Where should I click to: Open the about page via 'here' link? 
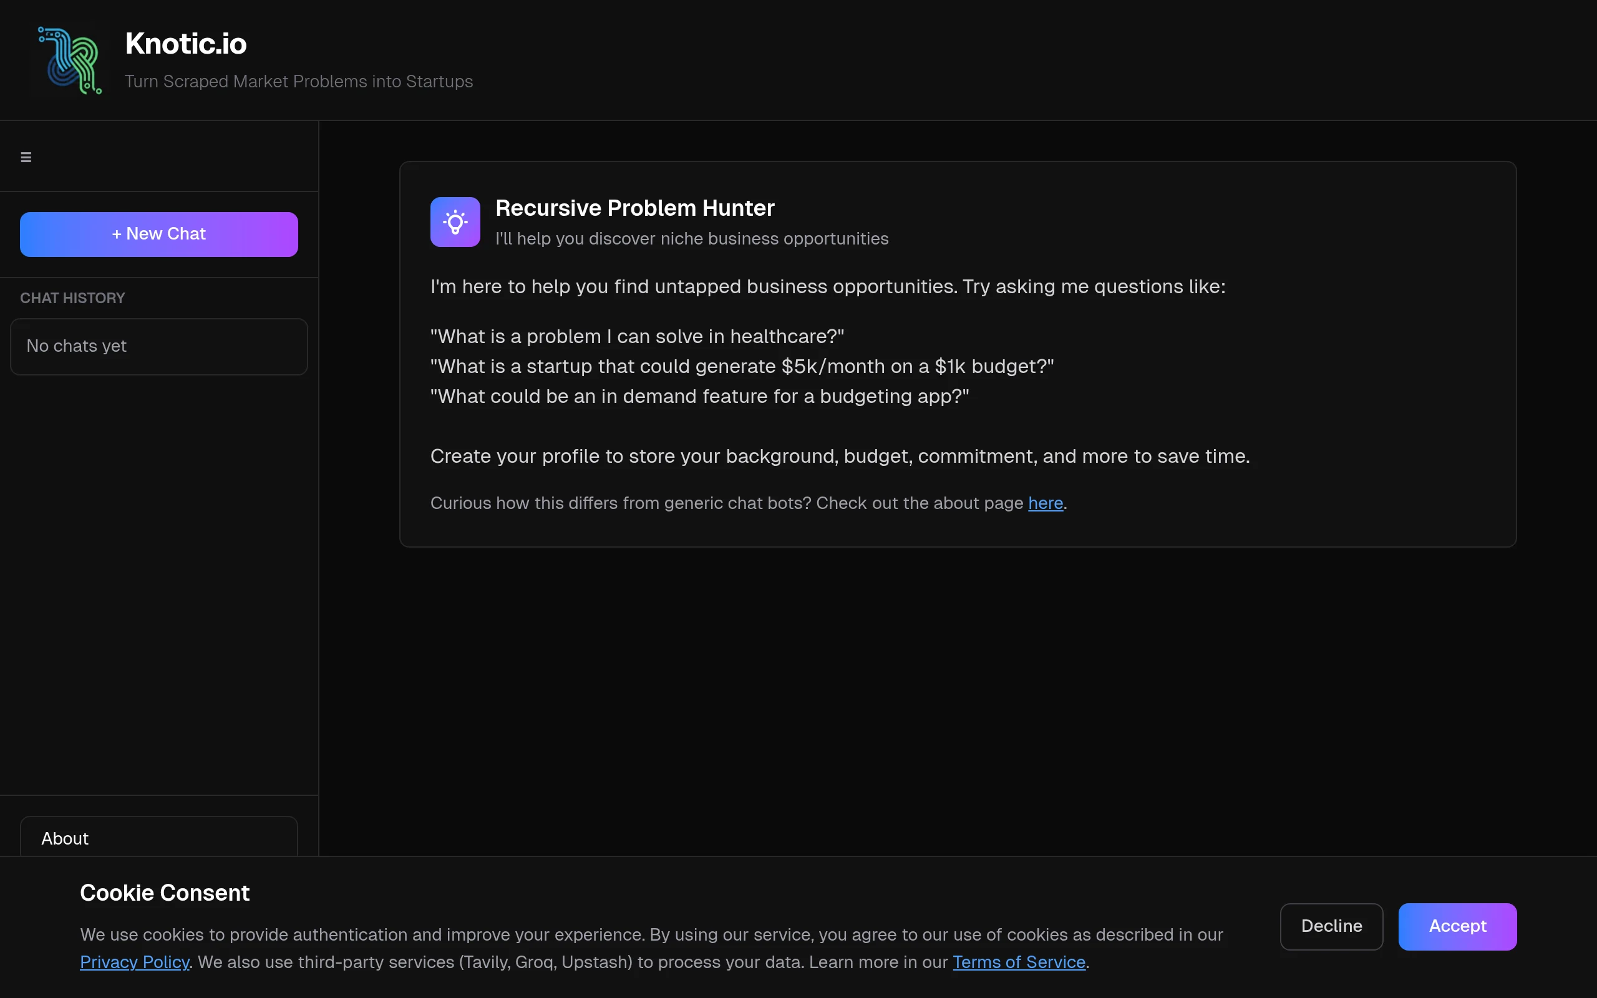coord(1045,503)
